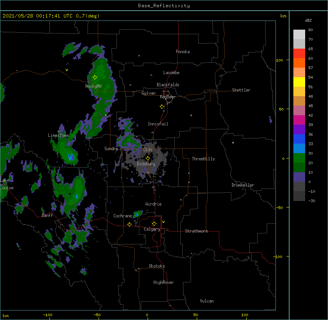Click the -100 tick label on the right axis
Viewport: 328px width, 320px height.
(278, 257)
